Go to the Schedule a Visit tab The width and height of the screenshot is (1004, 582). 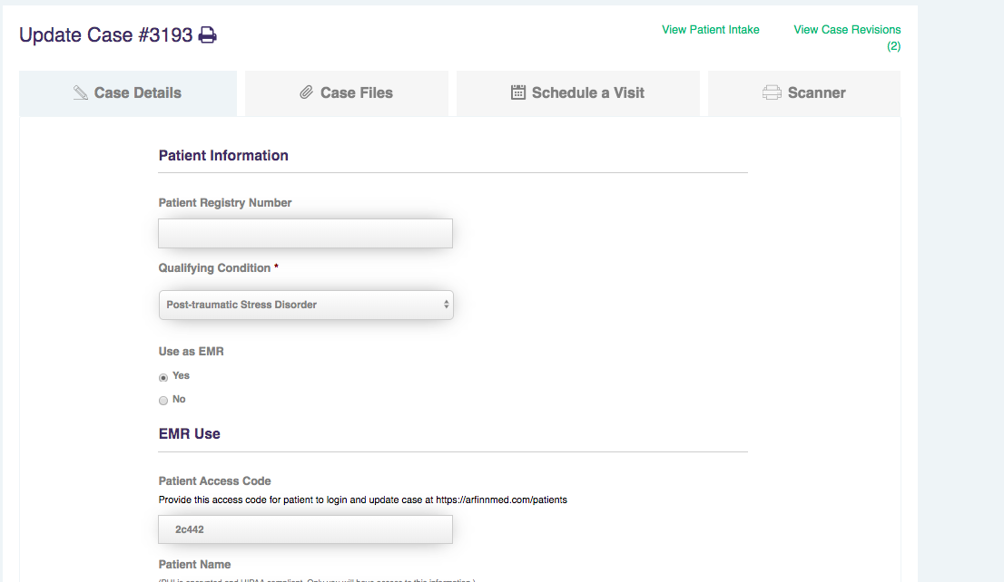pos(588,92)
